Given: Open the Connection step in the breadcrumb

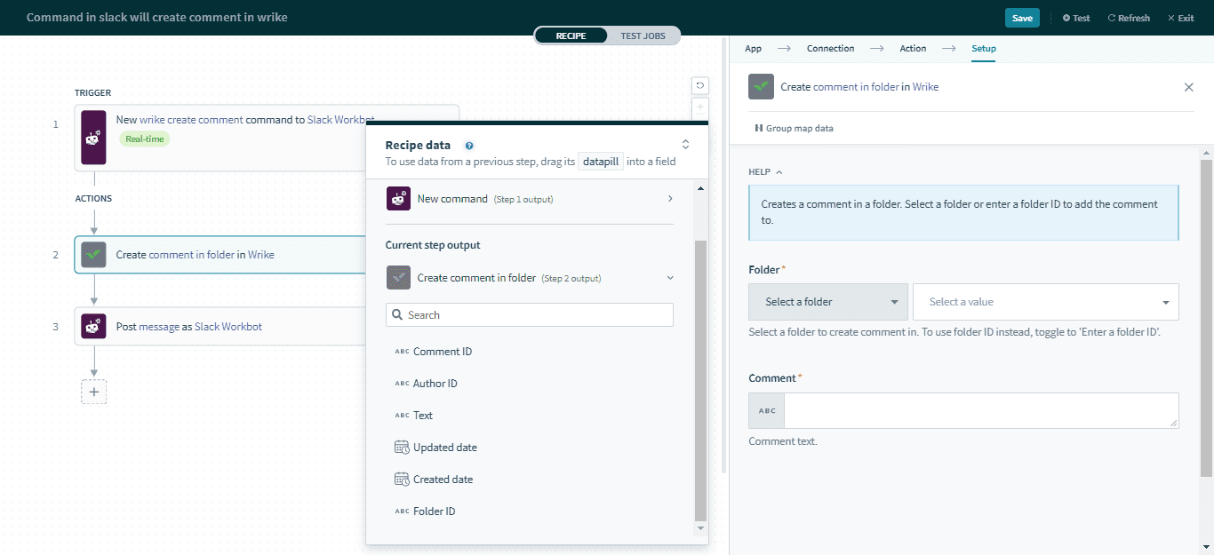Looking at the screenshot, I should 829,48.
